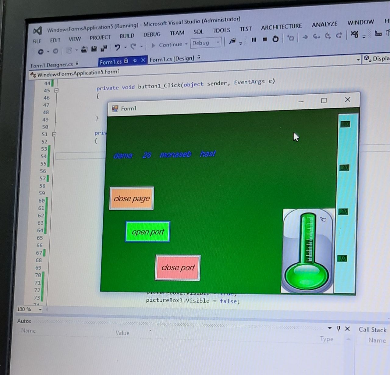This screenshot has width=390, height=375.
Task: Open the EDIT menu
Action: pos(55,40)
